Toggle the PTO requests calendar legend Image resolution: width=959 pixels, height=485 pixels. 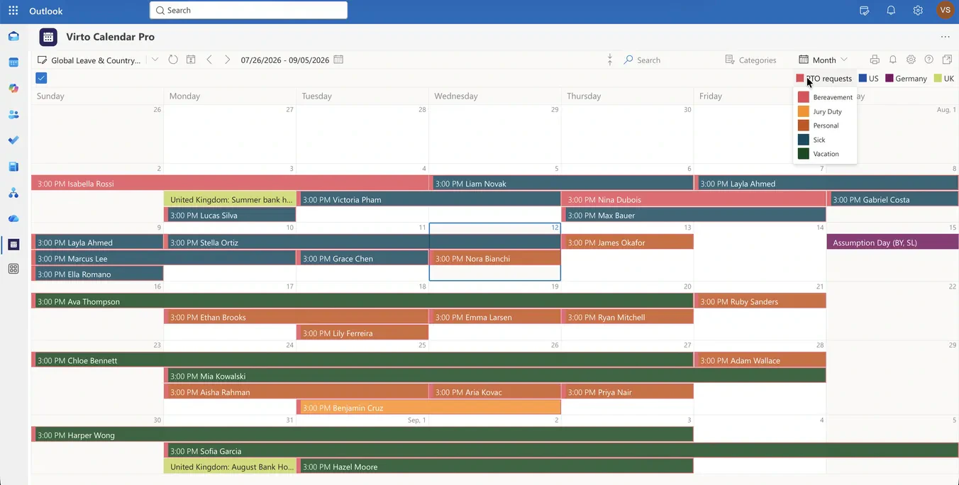(824, 79)
